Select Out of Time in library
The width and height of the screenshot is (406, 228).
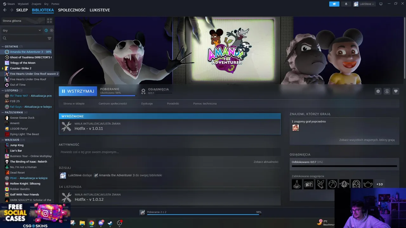tap(17, 85)
